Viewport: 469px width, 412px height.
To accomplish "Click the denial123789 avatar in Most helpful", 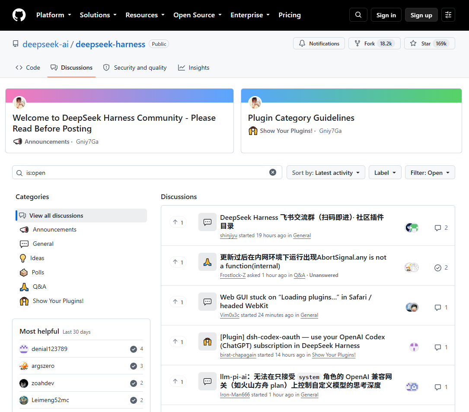I will tap(24, 349).
